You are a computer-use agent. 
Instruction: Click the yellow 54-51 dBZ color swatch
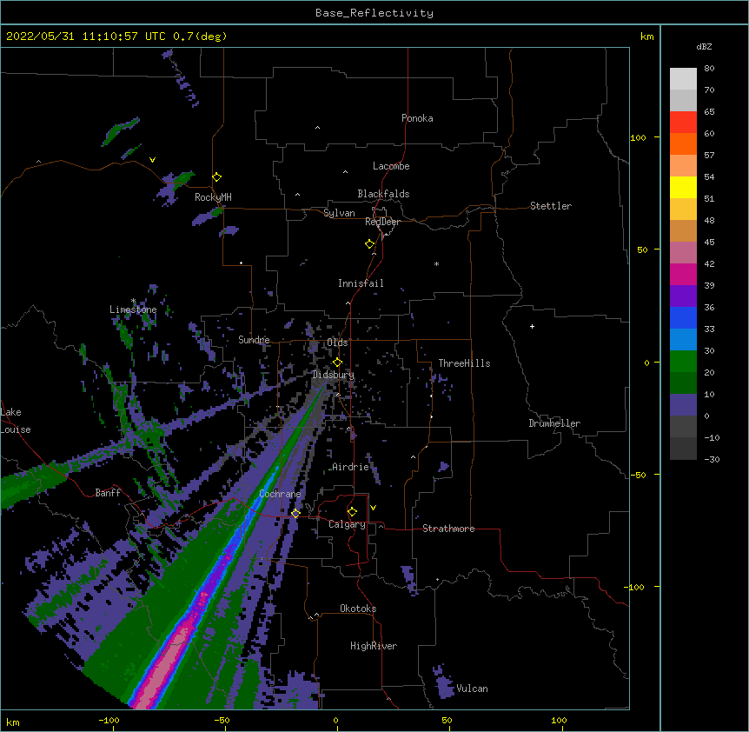click(683, 187)
